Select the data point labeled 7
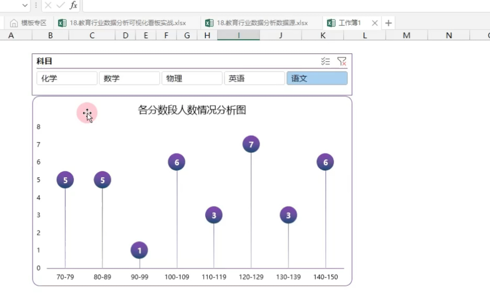The image size is (490, 306). (x=251, y=144)
